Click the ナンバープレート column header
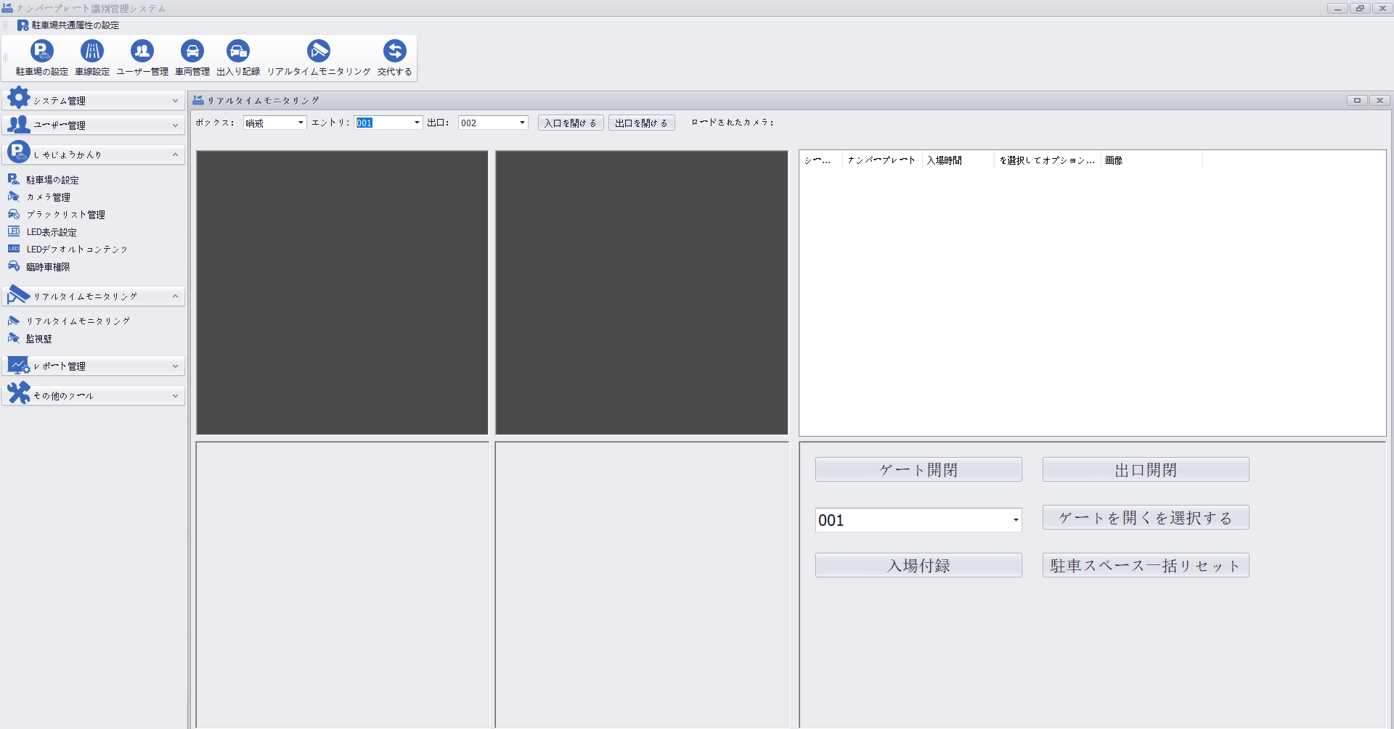 click(x=881, y=160)
